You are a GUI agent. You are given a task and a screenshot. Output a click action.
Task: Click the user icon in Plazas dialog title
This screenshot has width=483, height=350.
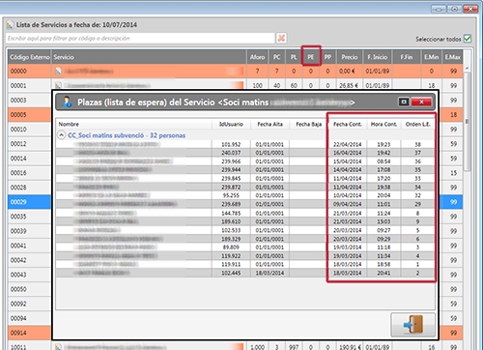pos(67,102)
